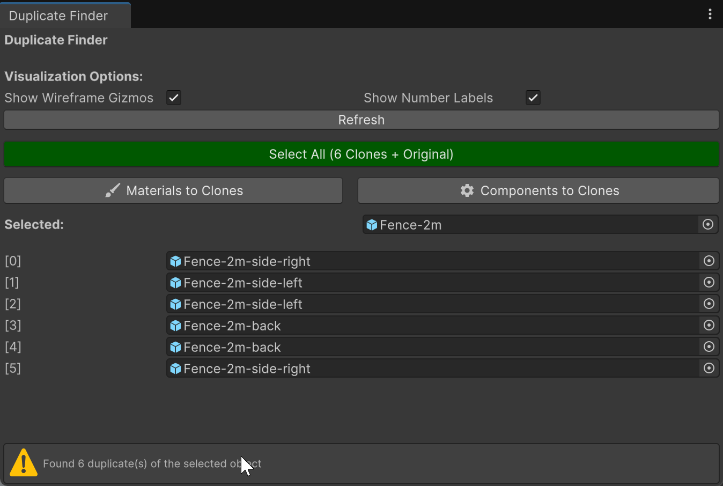Screen dimensions: 723x486
Task: Open object picker for element [0]
Action: click(709, 261)
